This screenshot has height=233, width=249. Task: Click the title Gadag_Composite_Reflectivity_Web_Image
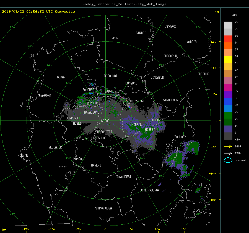coord(124,4)
